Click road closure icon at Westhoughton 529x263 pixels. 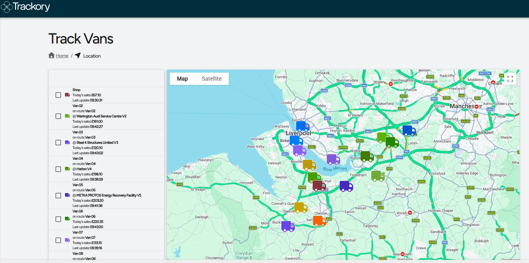(391, 84)
